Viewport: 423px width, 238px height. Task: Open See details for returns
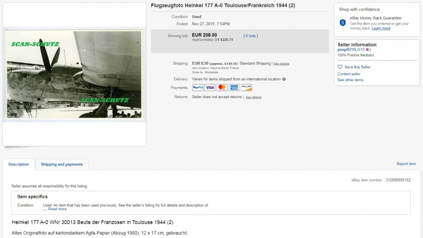[x=253, y=97]
